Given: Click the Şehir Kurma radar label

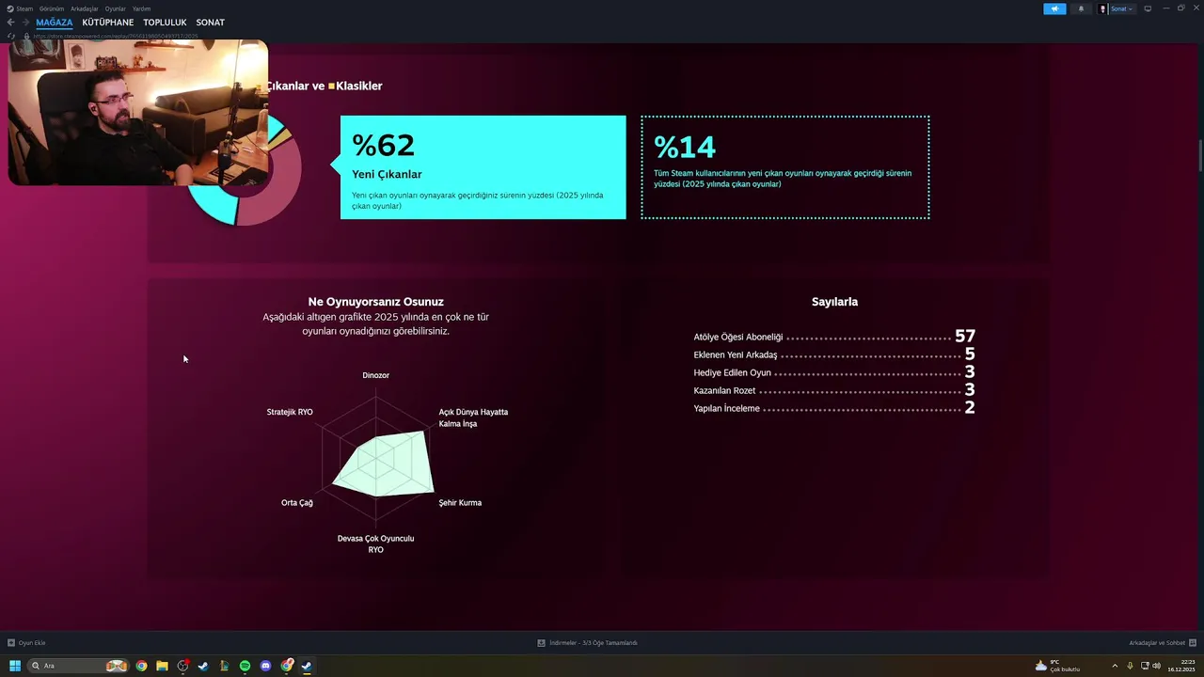Looking at the screenshot, I should click(460, 502).
